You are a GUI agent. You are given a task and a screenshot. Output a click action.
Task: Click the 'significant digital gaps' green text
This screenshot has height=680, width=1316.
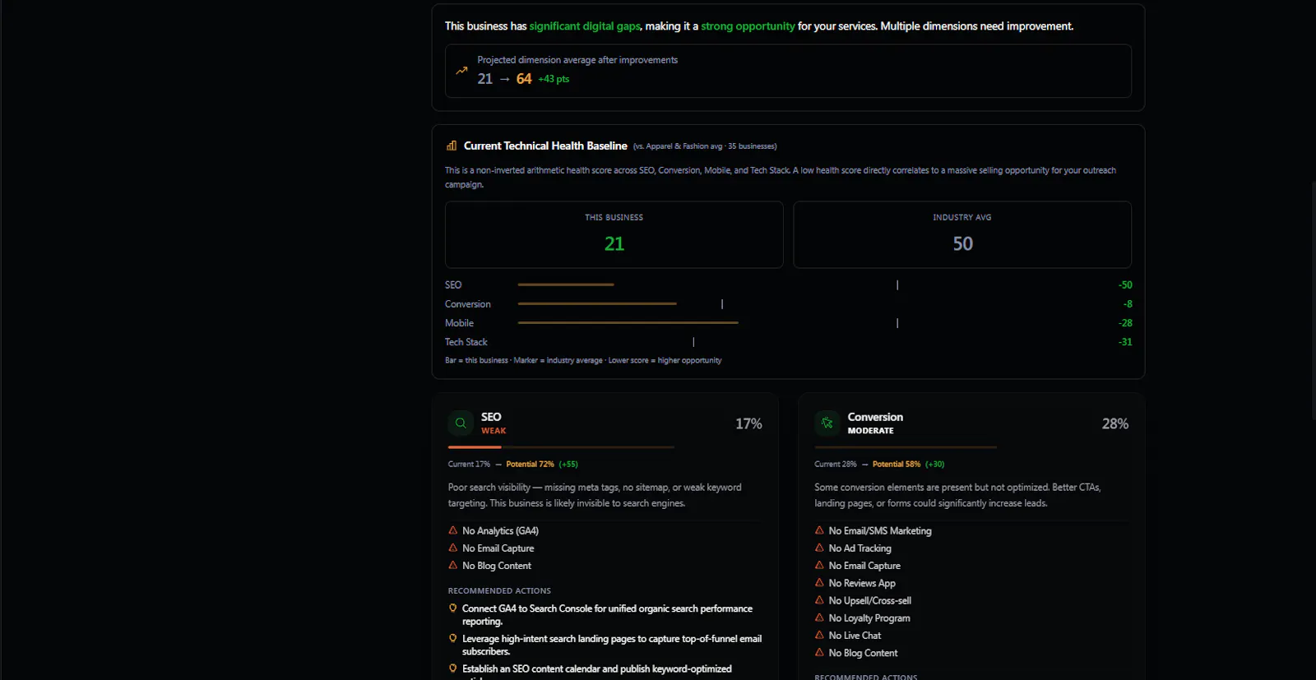tap(585, 26)
